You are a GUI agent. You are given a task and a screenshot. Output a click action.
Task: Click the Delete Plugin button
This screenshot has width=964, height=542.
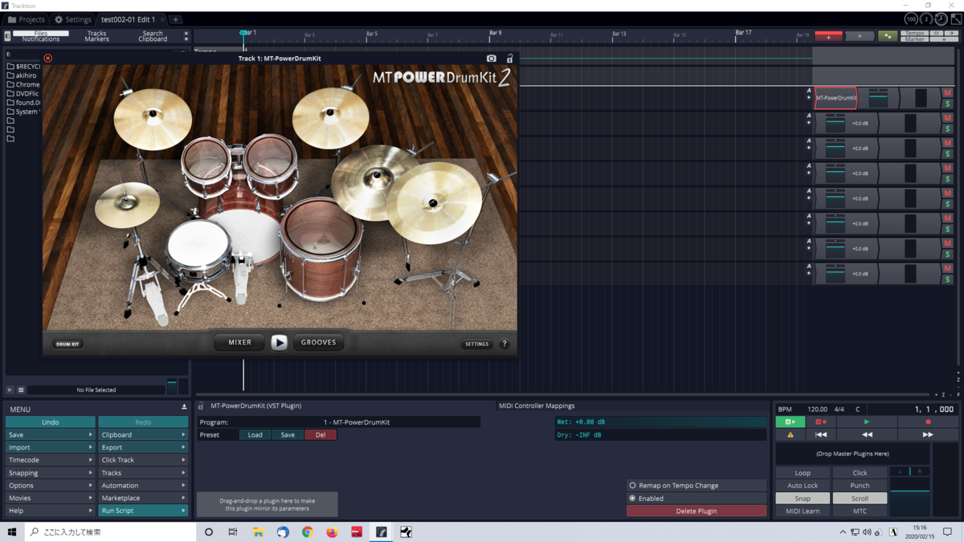[696, 511]
